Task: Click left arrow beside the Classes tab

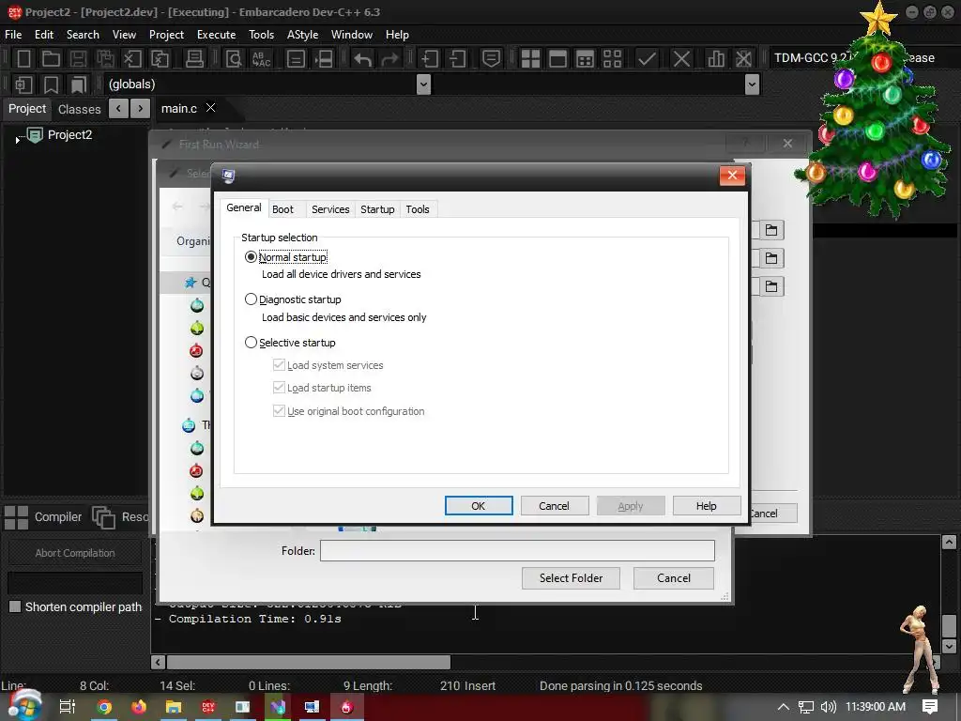Action: 118,109
